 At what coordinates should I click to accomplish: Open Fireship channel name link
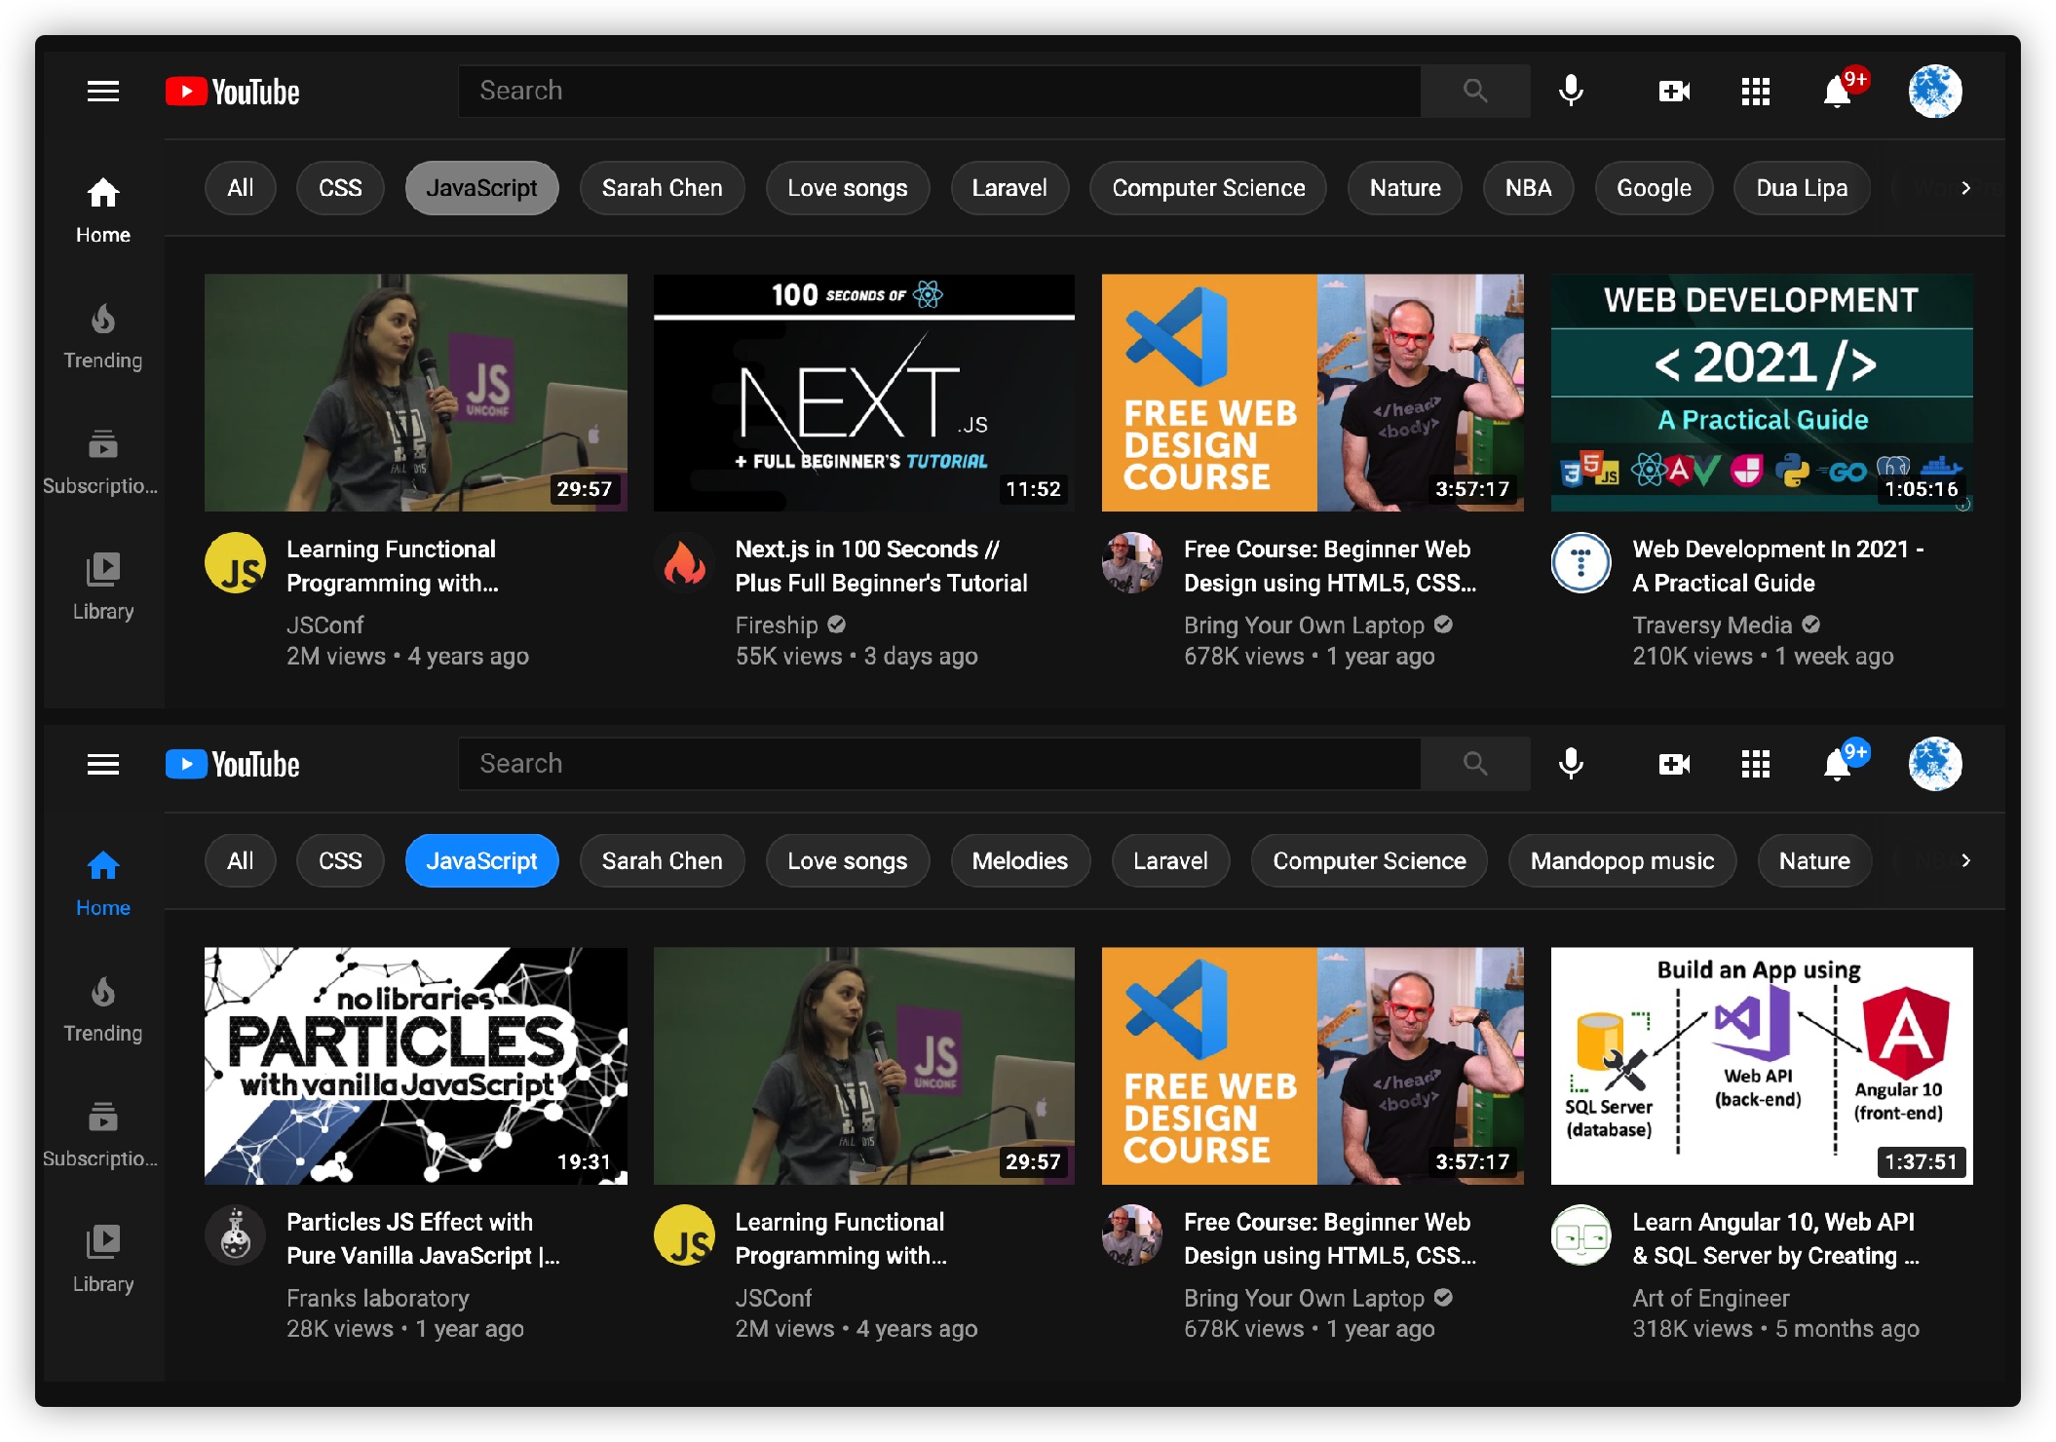tap(777, 626)
